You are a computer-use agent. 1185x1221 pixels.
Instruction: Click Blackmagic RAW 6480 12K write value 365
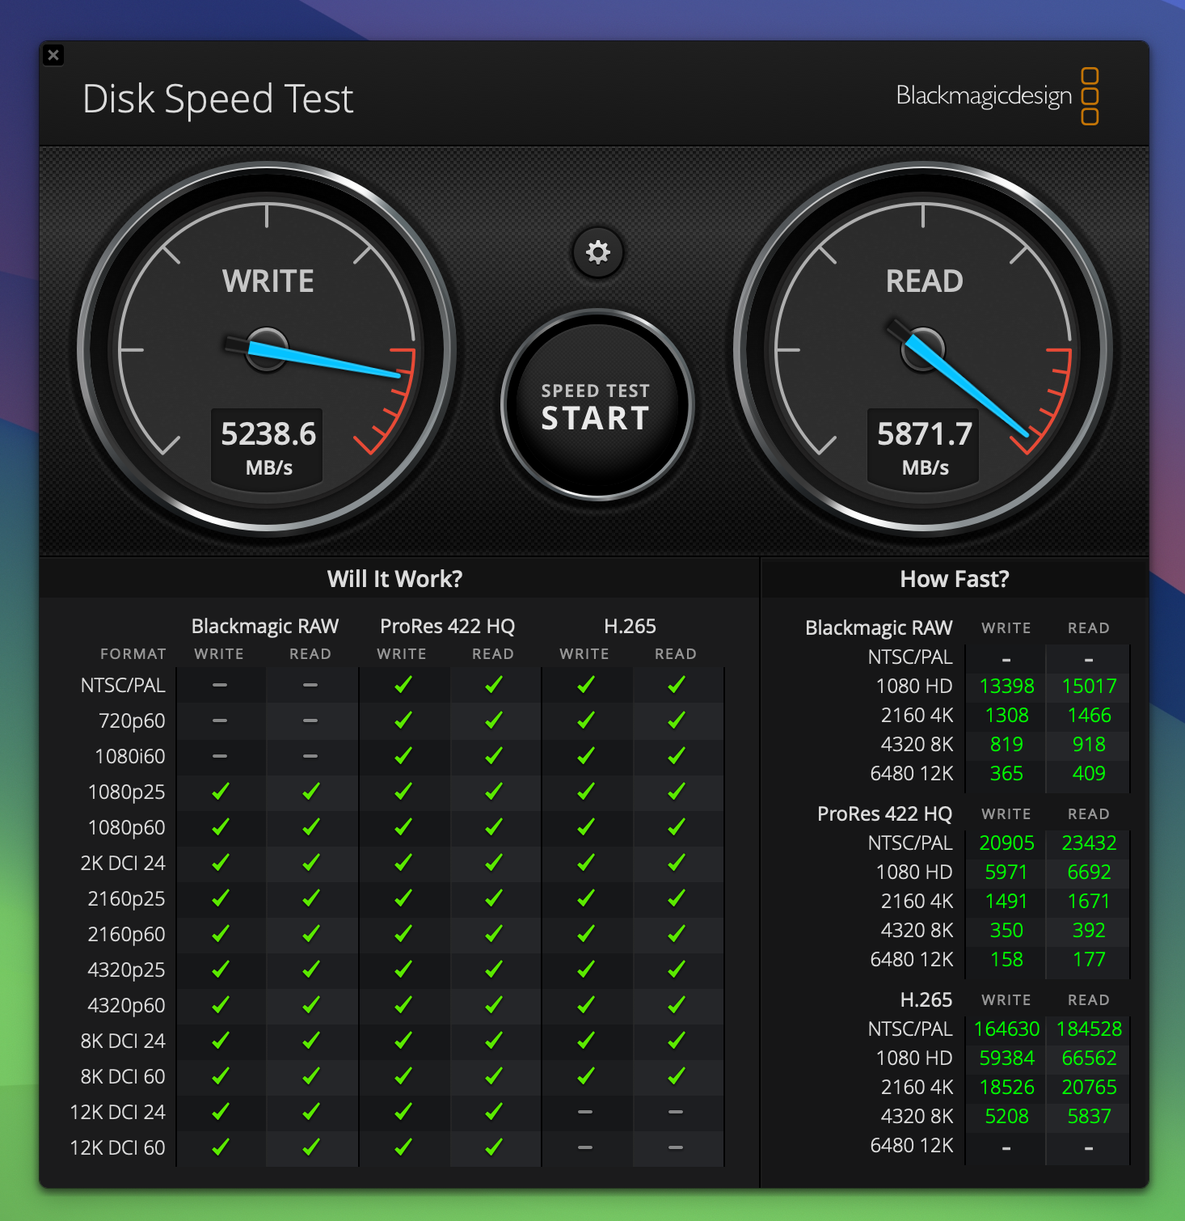1006,774
